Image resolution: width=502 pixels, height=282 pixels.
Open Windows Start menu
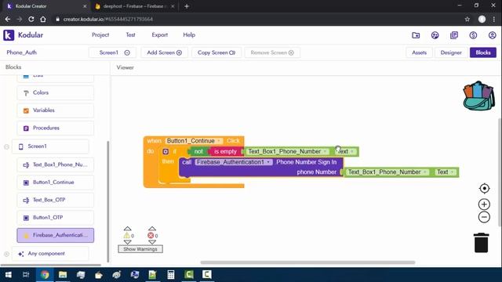click(x=9, y=275)
